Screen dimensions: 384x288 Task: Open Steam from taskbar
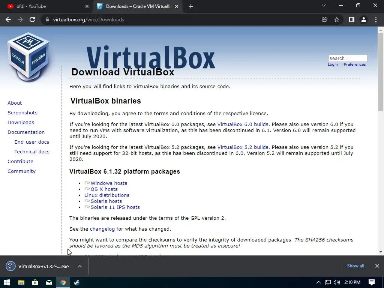[x=76, y=282]
